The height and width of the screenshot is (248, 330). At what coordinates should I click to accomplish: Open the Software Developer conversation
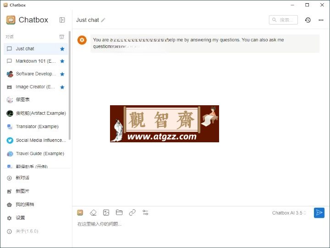click(x=36, y=74)
